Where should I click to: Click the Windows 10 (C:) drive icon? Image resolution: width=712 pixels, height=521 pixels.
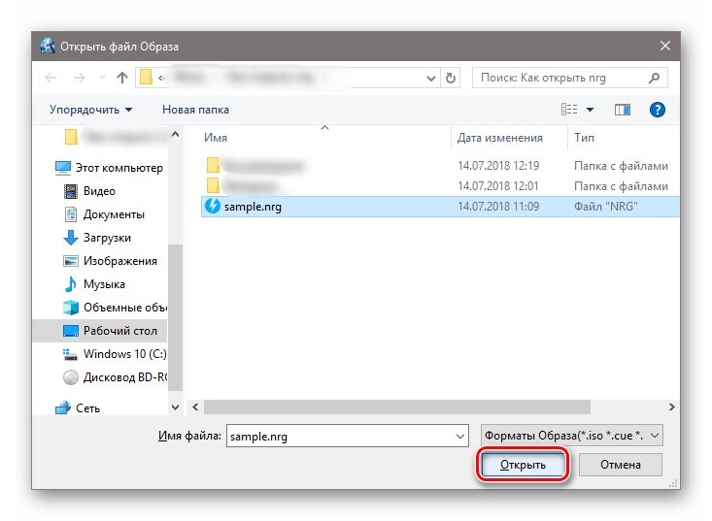pos(70,354)
